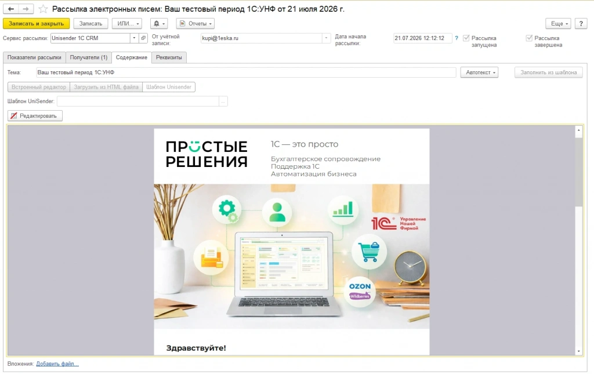Click the yellow Записать и закрыть button
Viewport: 594px width, 374px height.
(x=37, y=23)
